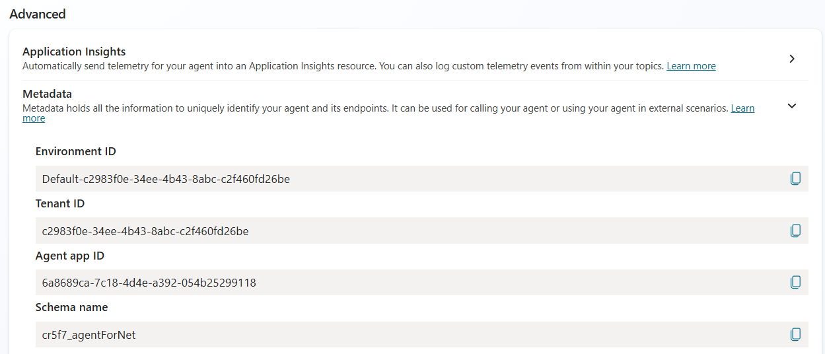Click the Schema name label

pyautogui.click(x=71, y=307)
